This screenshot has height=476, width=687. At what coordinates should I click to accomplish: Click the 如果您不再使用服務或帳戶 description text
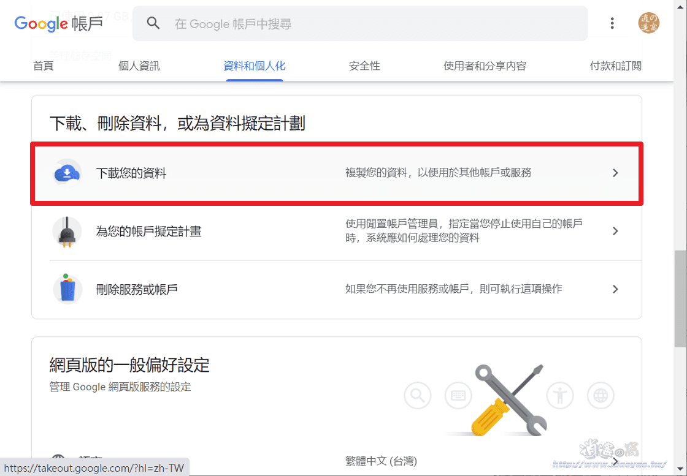[453, 289]
